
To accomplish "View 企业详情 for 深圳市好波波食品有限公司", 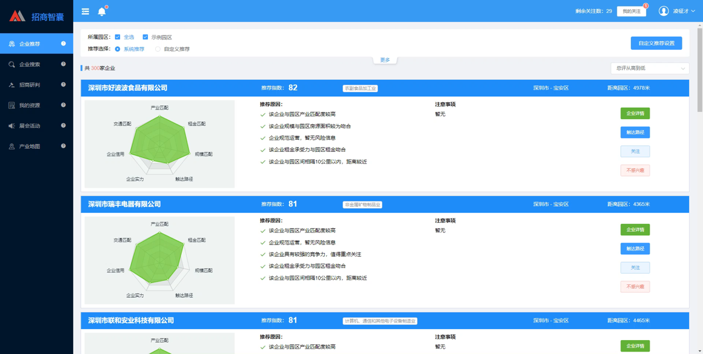I will [635, 113].
